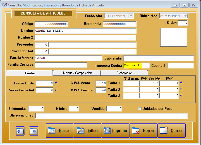
Task: Click the Proveedor code field
Action: 41,45
